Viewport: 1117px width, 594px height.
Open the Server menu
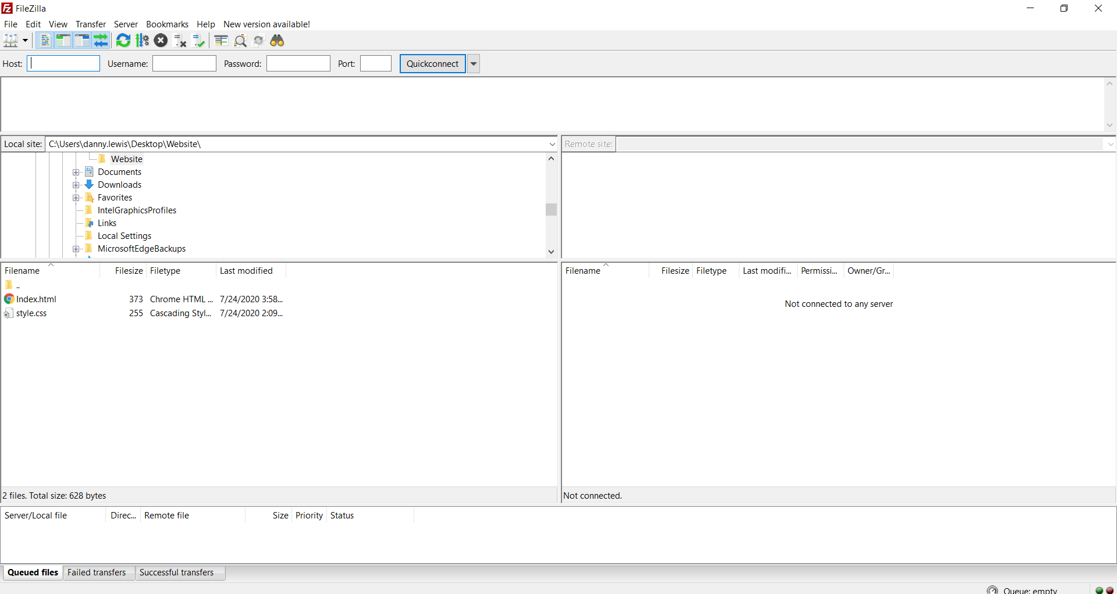(x=126, y=24)
